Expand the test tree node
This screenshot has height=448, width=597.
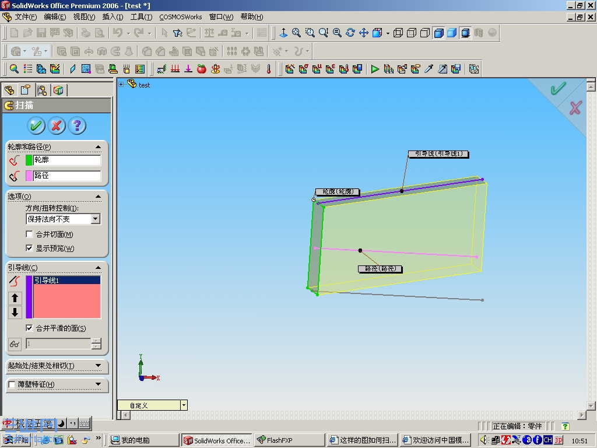tap(121, 85)
